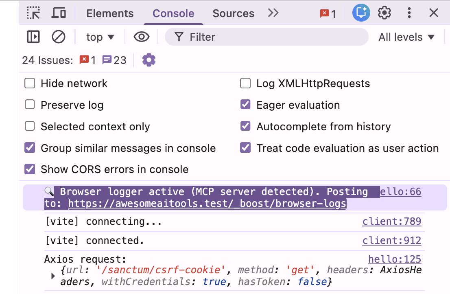The width and height of the screenshot is (450, 294).
Task: Switch to the Sources tab
Action: [233, 13]
